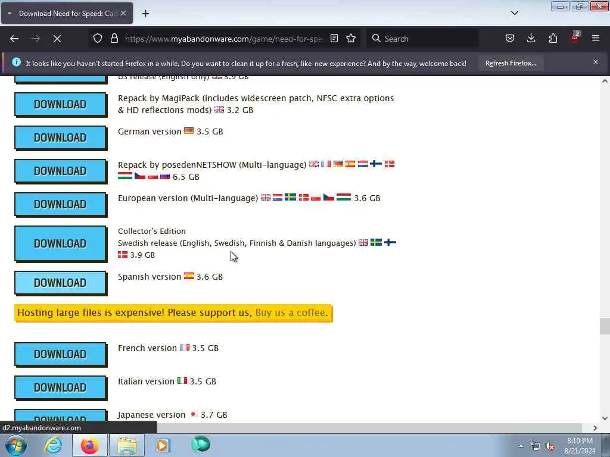The height and width of the screenshot is (457, 610).
Task: Click the 'Japanese version' text
Action: [x=151, y=415]
